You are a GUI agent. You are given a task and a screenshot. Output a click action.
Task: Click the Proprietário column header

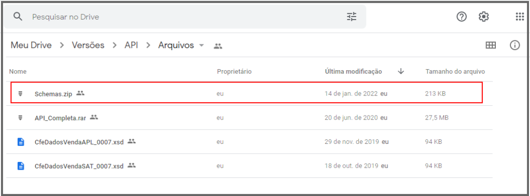[234, 71]
